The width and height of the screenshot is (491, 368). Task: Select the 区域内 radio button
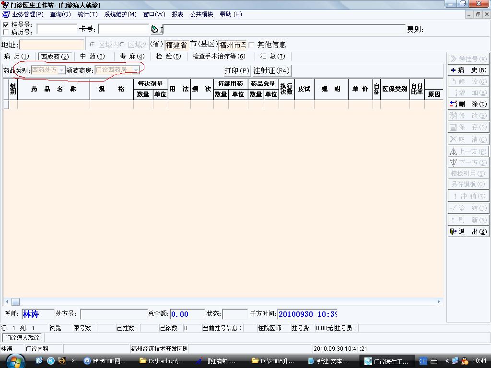92,45
